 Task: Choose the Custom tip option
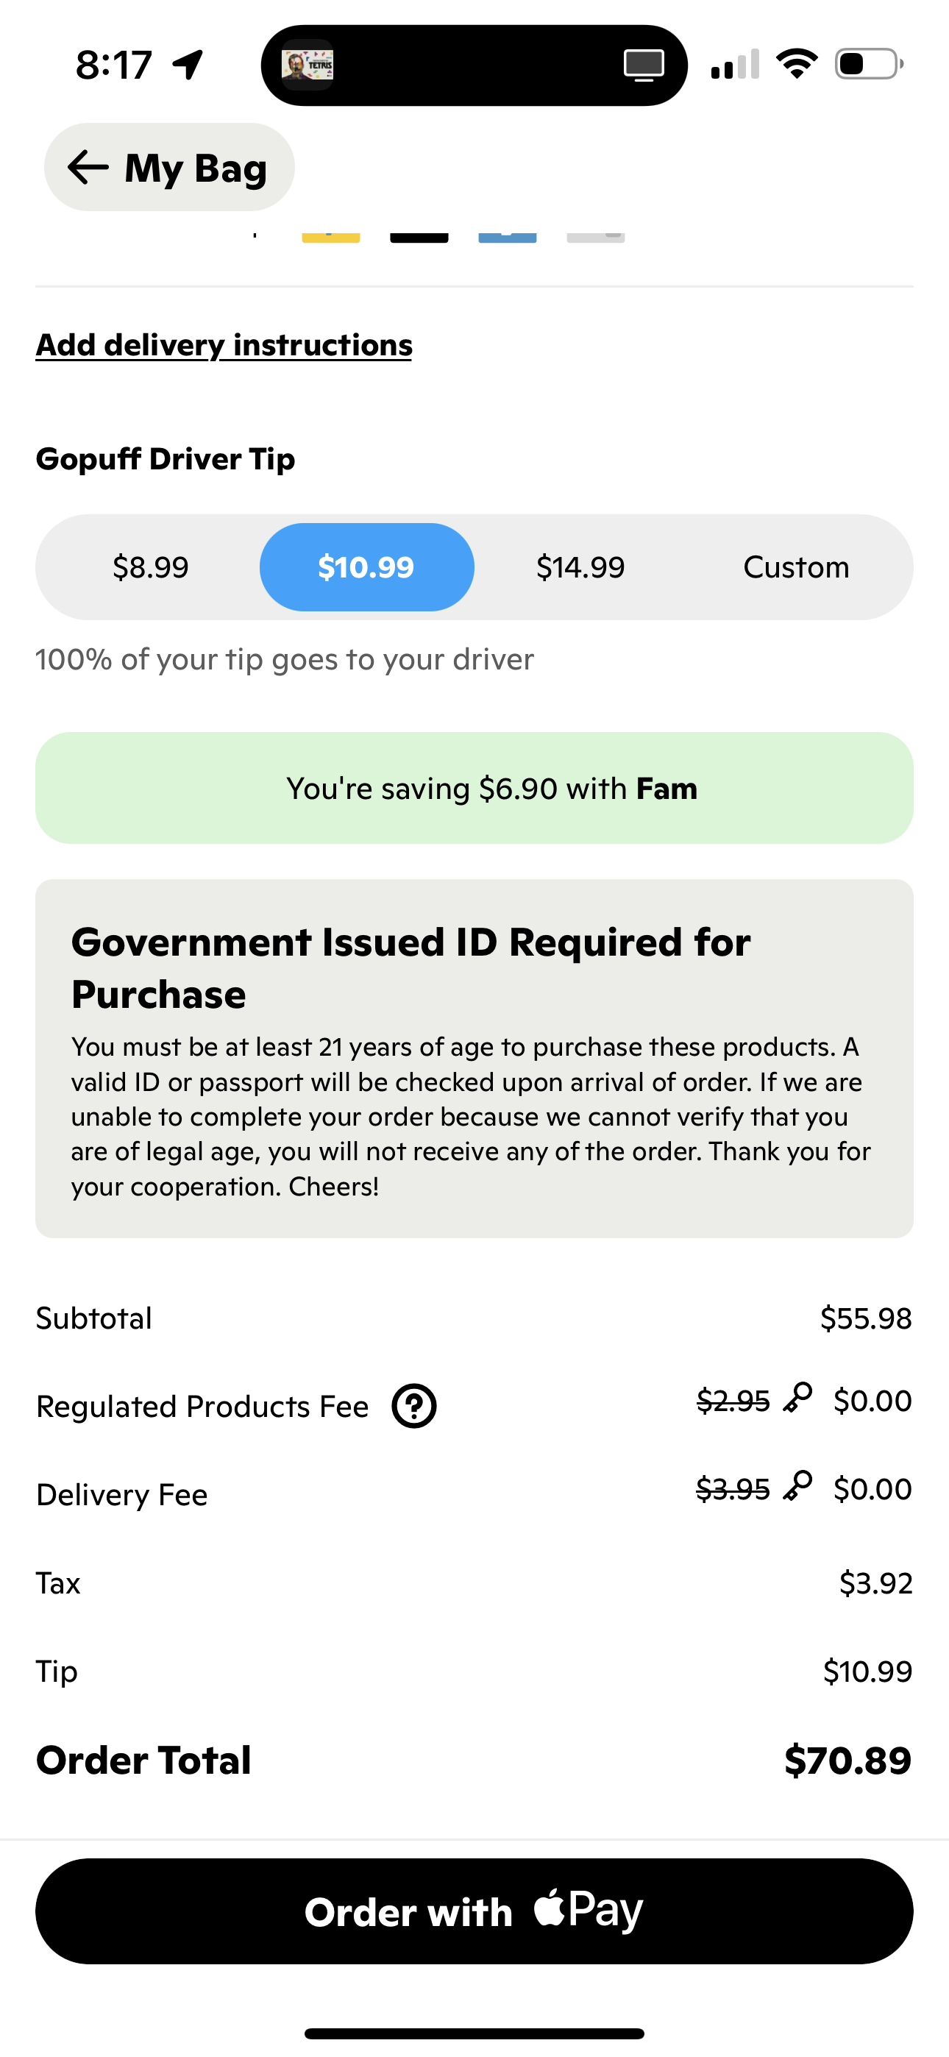coord(796,567)
